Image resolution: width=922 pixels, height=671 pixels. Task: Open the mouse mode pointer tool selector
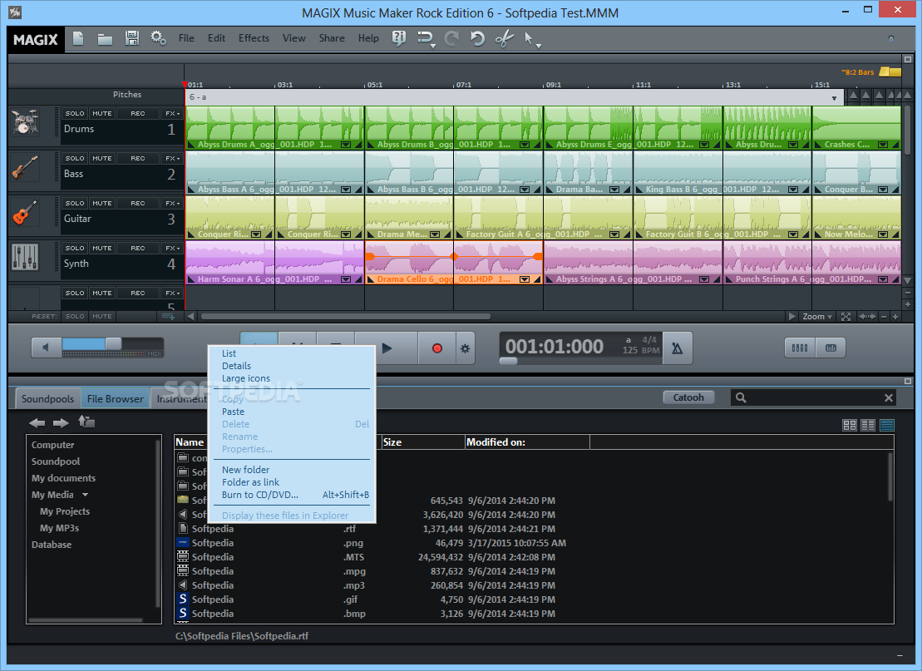coord(531,39)
